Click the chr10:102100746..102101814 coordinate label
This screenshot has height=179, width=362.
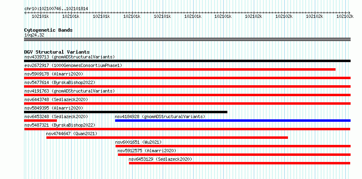(x=56, y=9)
